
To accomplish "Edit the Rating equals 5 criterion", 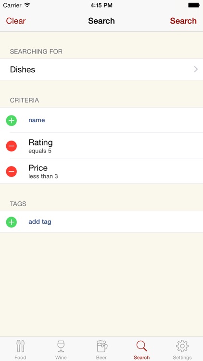I will pyautogui.click(x=101, y=145).
